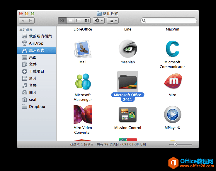Select the MPlayerX app icon
This screenshot has width=216, height=171.
point(172,114)
